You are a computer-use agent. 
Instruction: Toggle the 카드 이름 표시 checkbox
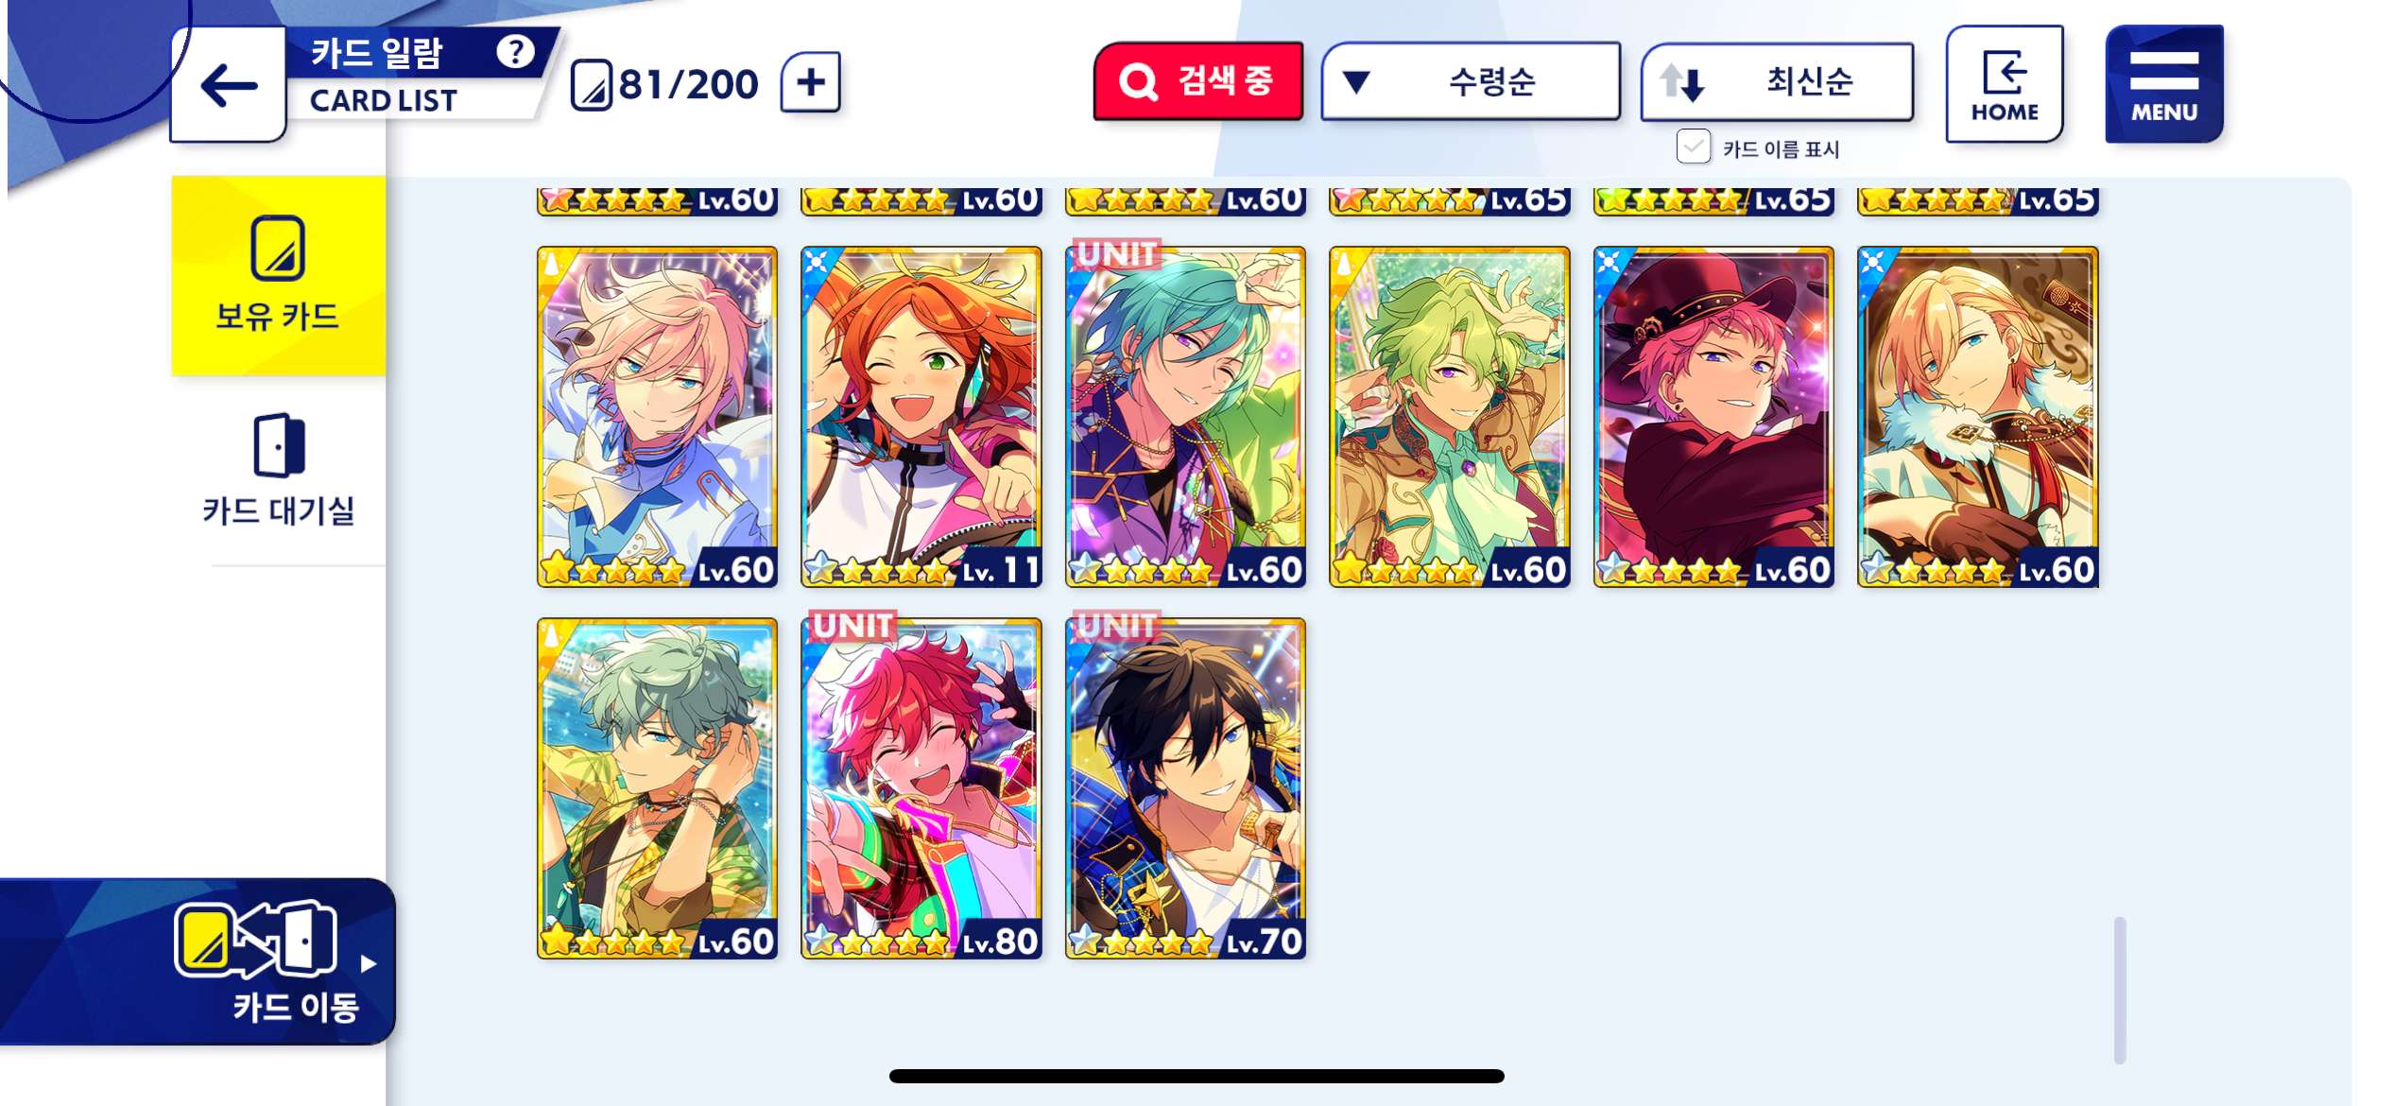[x=1693, y=147]
